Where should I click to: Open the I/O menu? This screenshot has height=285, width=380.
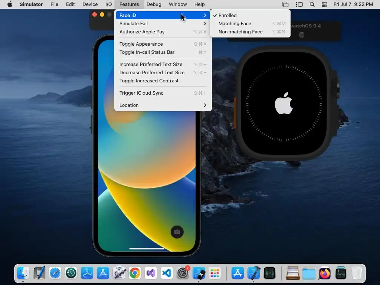click(x=109, y=4)
